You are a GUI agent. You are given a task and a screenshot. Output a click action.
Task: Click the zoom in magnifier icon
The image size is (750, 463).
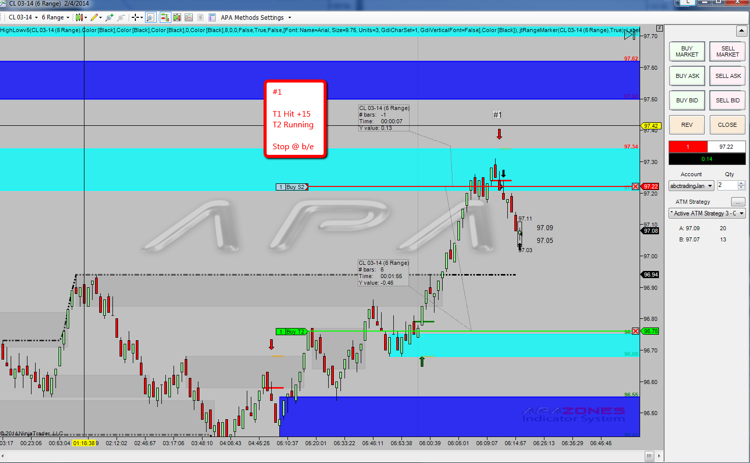[109, 17]
